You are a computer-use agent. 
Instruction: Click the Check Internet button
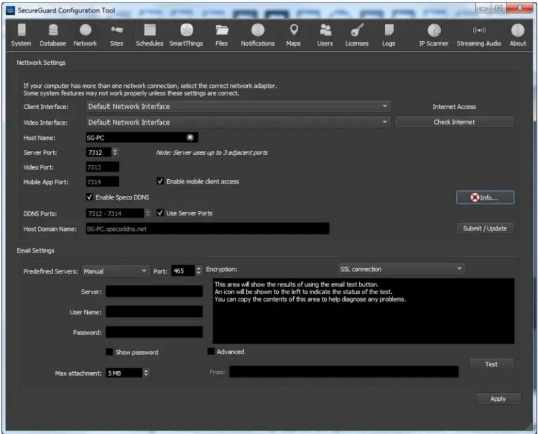tap(454, 122)
